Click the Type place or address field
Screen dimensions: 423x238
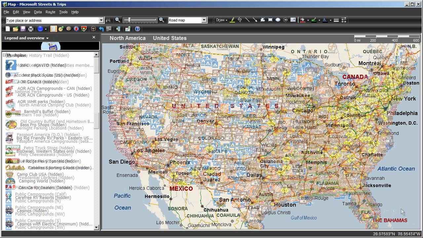point(52,20)
